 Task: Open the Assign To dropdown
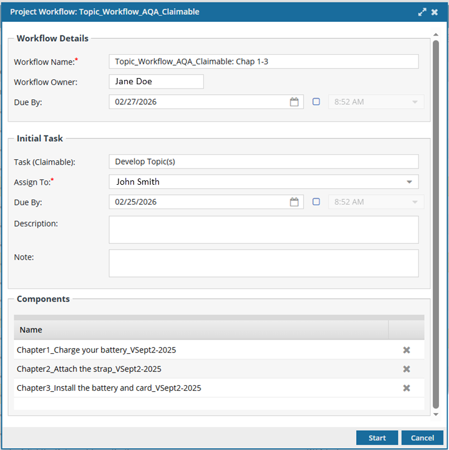[x=409, y=182]
